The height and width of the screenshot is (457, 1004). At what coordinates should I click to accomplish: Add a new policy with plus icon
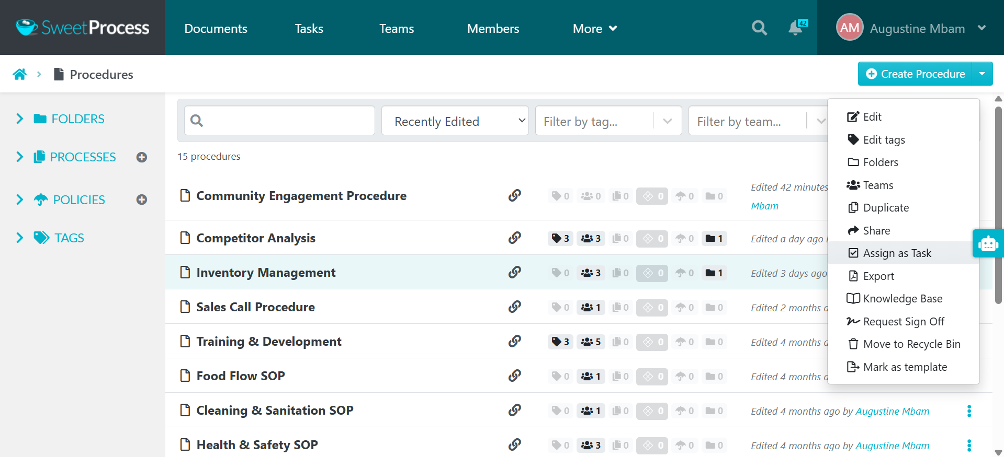142,200
